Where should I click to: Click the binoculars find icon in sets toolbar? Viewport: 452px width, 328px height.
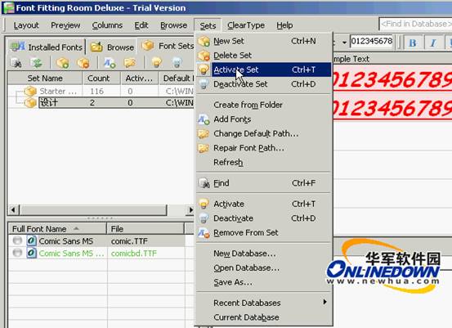(16, 63)
